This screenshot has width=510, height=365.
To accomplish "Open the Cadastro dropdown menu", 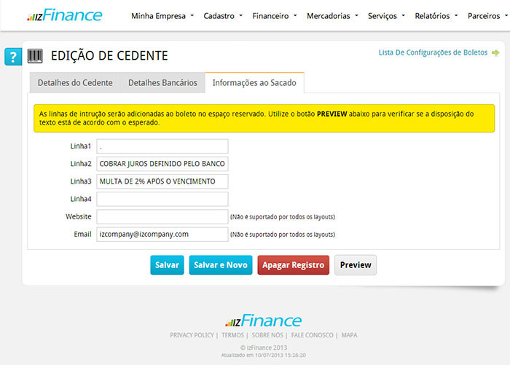I will (x=224, y=15).
